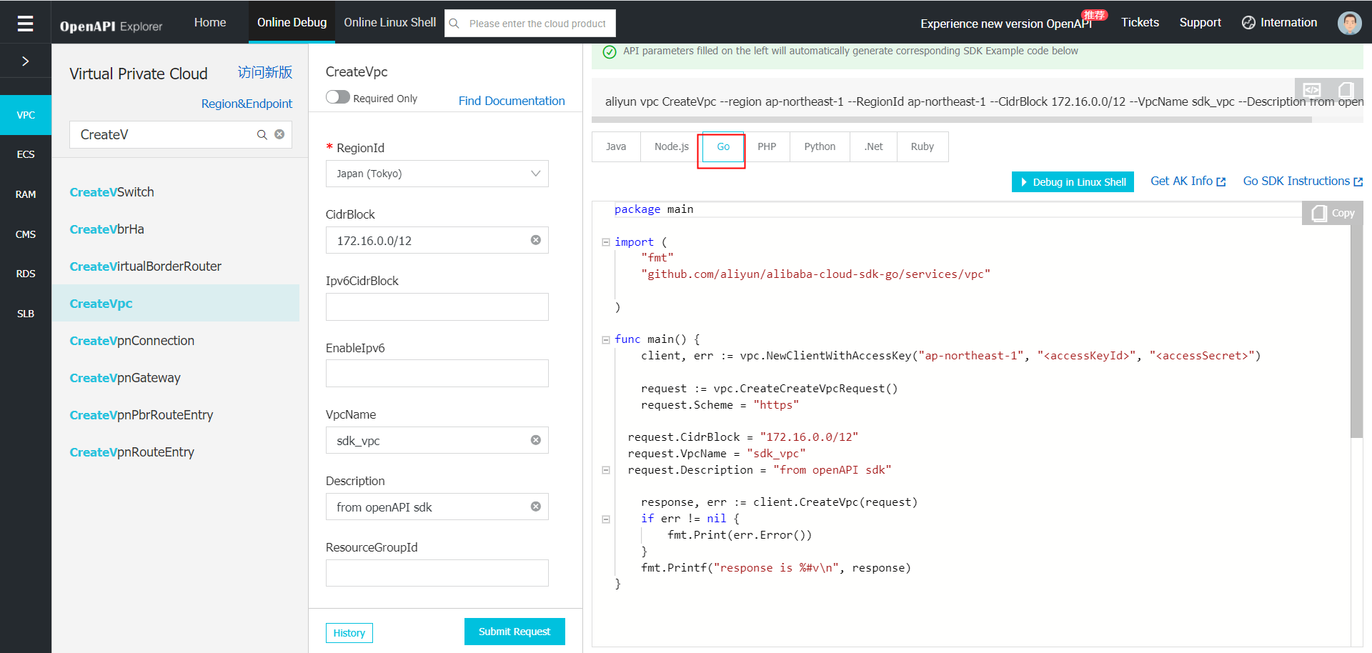Open the History button
Image resolution: width=1372 pixels, height=653 pixels.
349,633
